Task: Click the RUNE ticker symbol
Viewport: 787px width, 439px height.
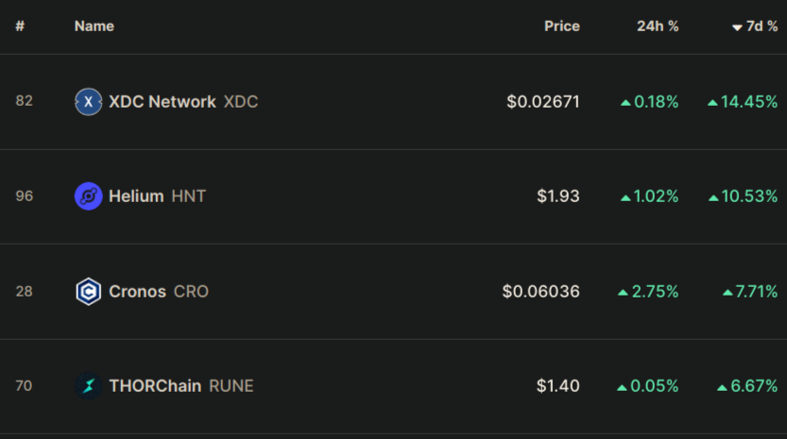Action: [231, 386]
